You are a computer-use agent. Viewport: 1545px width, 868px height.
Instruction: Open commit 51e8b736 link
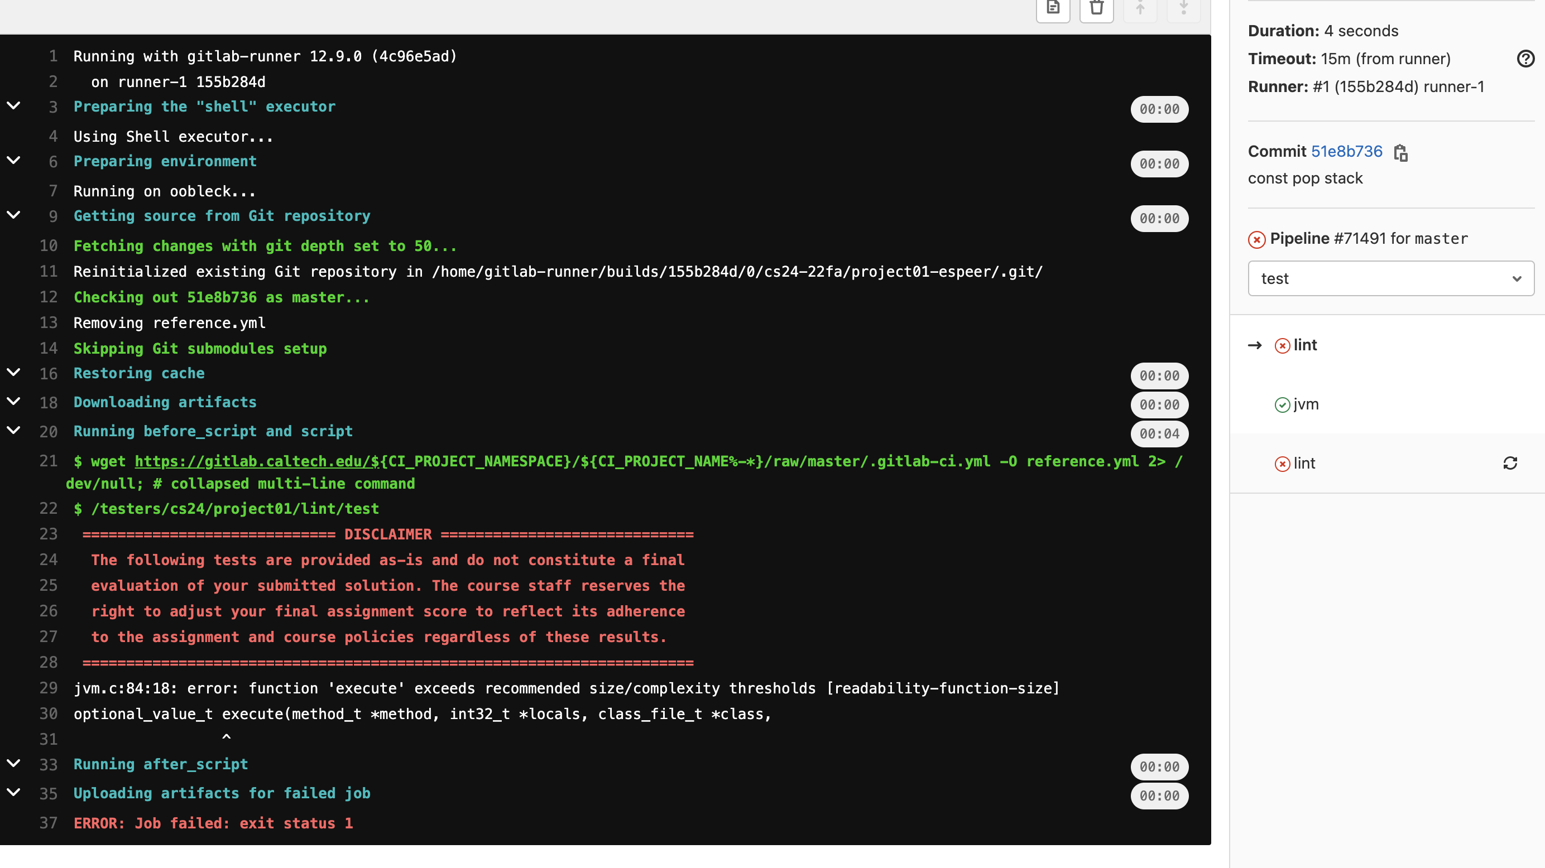1346,152
